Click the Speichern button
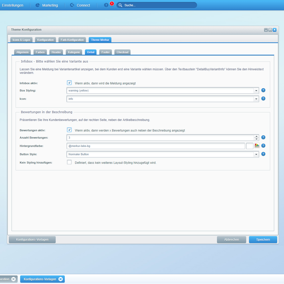284x284 pixels. coord(263,240)
